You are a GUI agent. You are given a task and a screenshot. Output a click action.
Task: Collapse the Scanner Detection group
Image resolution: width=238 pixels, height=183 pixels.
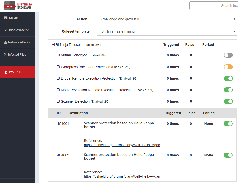[x=58, y=101]
